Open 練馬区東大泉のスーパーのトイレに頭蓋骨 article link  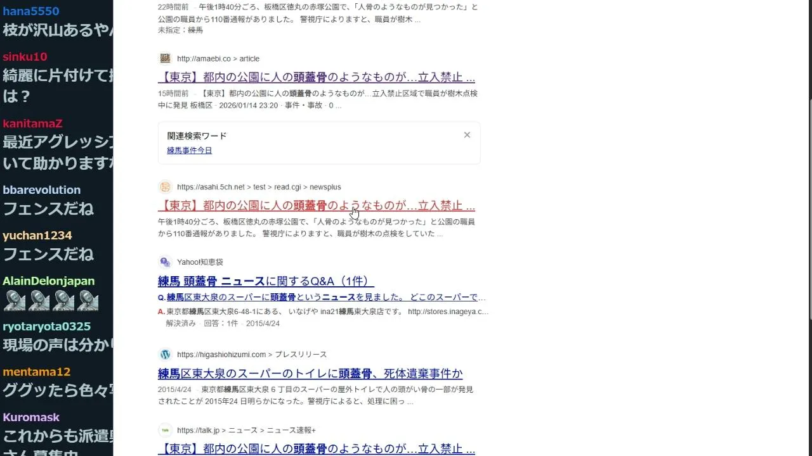coord(310,374)
